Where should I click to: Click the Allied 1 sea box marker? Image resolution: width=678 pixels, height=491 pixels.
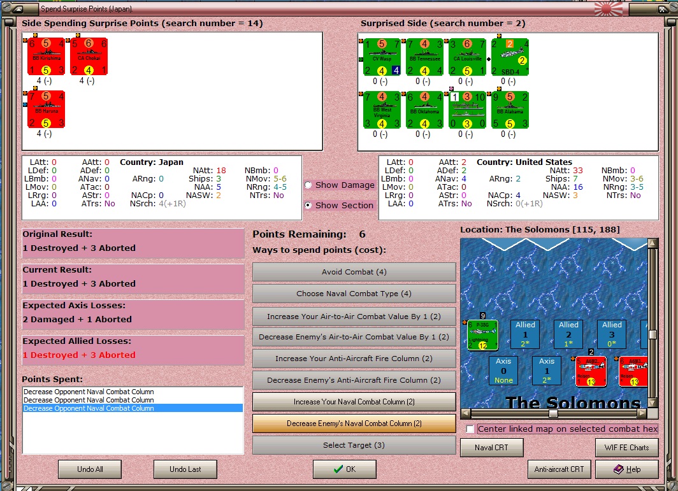point(525,334)
